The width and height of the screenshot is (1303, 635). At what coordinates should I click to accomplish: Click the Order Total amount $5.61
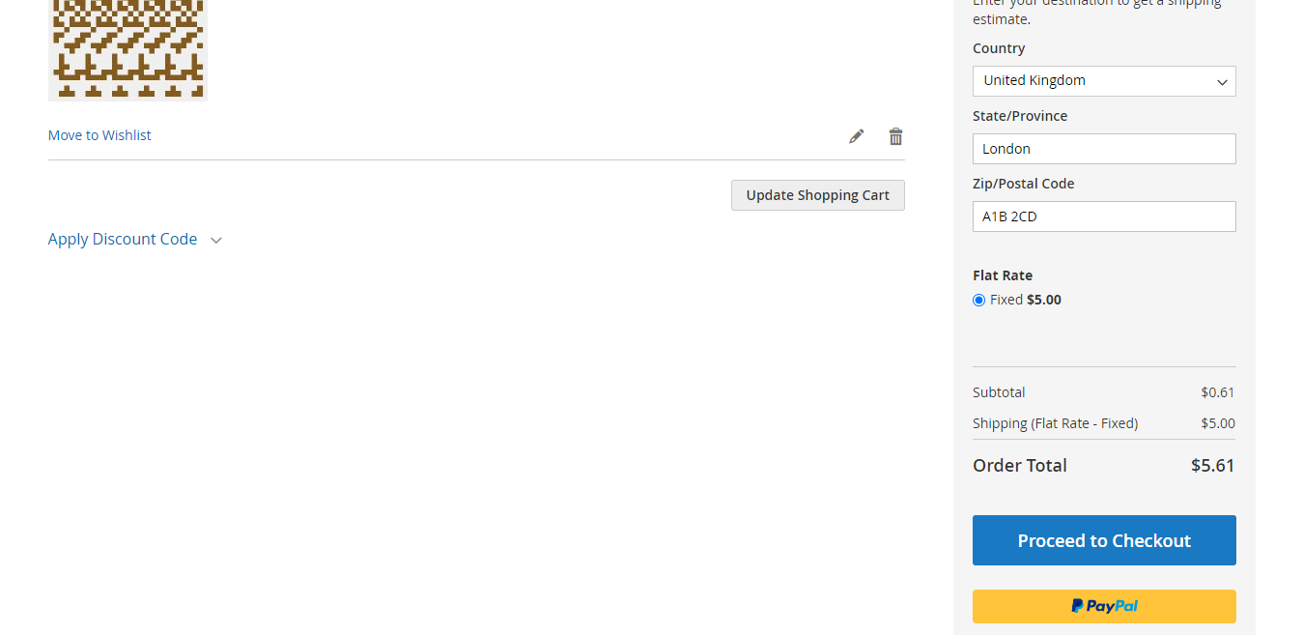tap(1212, 465)
